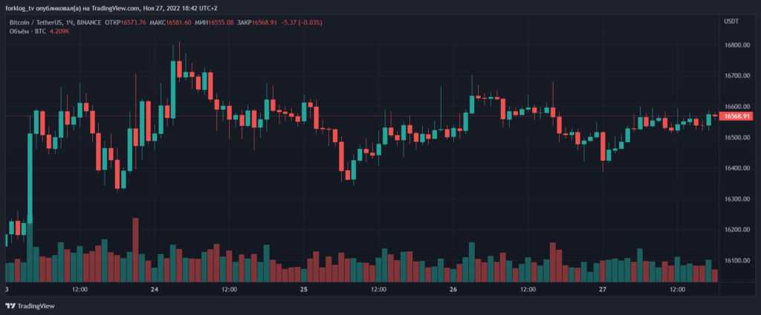Select the 27 date marker on time axis
Image resolution: width=761 pixels, height=315 pixels.
[x=603, y=290]
